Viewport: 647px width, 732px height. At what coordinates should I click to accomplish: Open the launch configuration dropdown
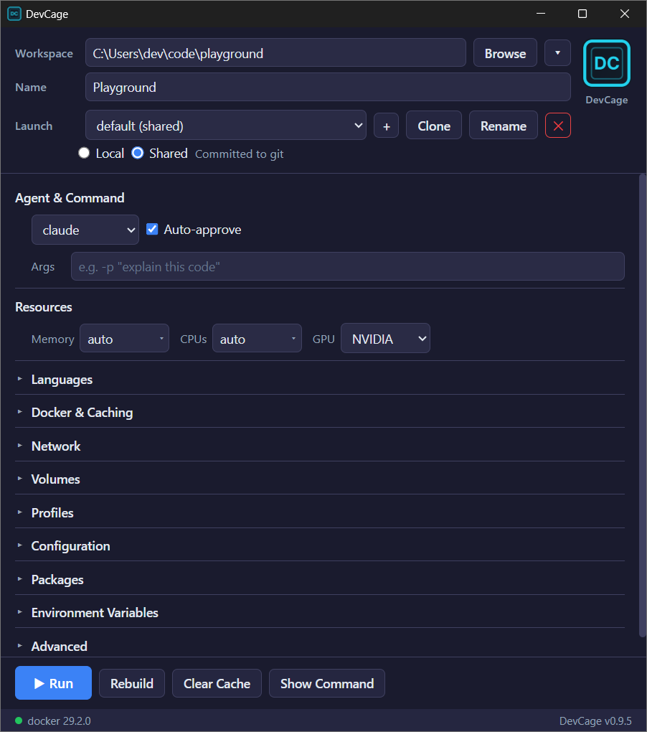pos(226,125)
